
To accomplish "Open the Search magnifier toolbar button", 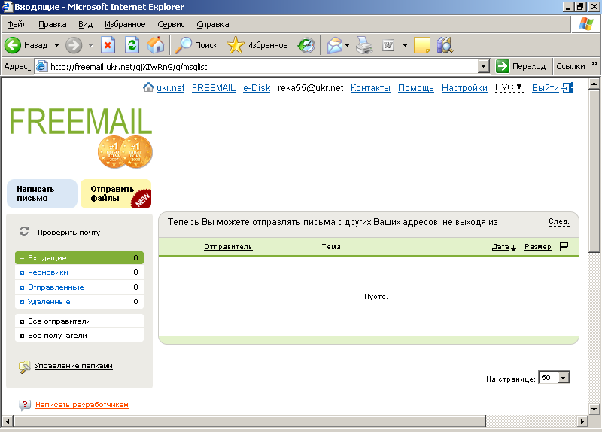I will click(196, 45).
